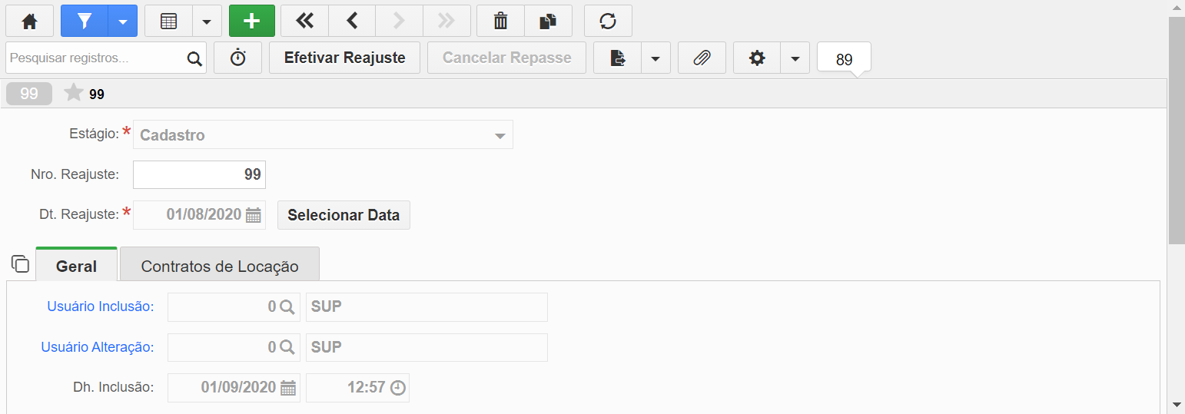Viewport: 1185px width, 414px height.
Task: Go to the home screen icon
Action: point(29,21)
